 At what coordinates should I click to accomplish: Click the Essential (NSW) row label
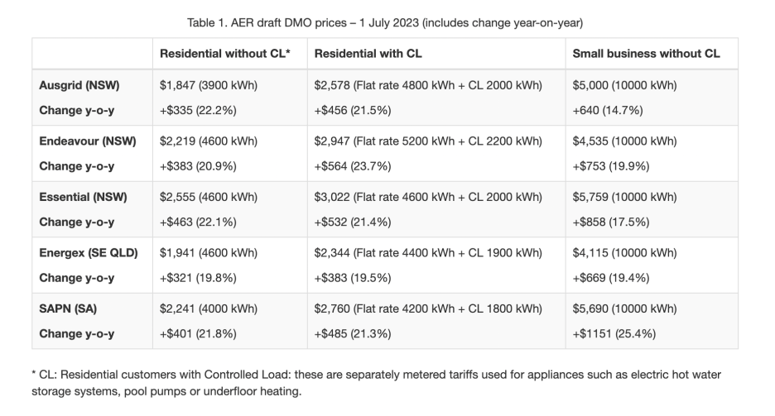click(x=83, y=197)
